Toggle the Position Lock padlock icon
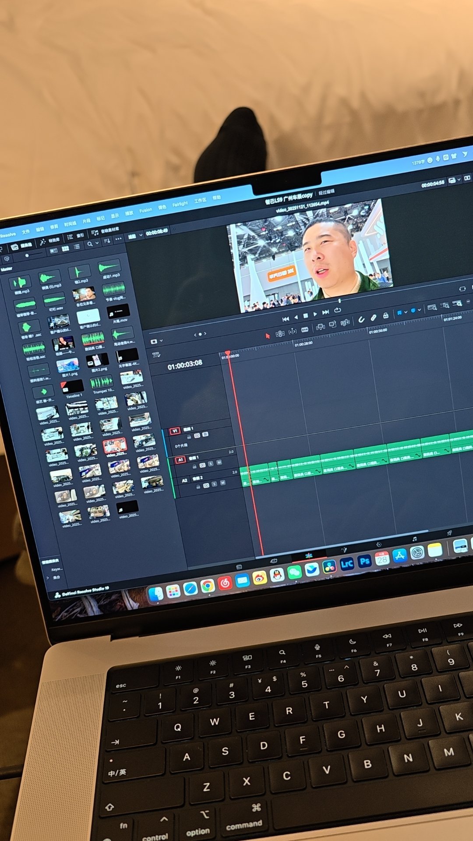The width and height of the screenshot is (473, 841). tap(385, 315)
